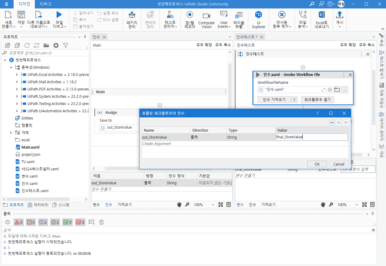
Task: Collapse the 인수테스트 sequence container
Action: pos(368,54)
